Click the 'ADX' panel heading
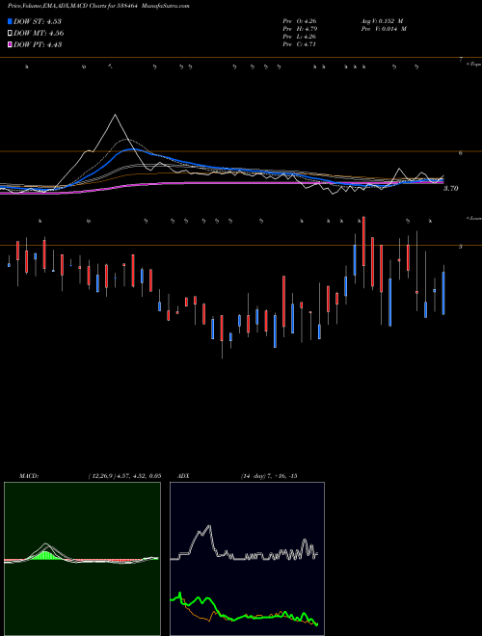The width and height of the screenshot is (482, 636). click(183, 476)
